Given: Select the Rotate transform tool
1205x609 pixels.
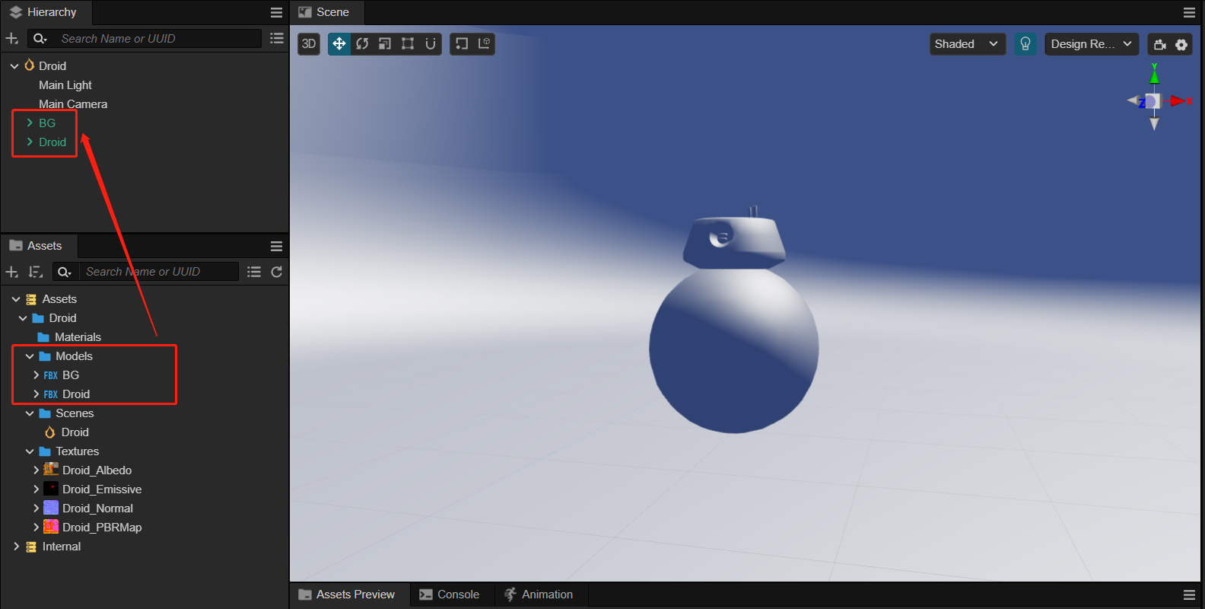Looking at the screenshot, I should [362, 44].
